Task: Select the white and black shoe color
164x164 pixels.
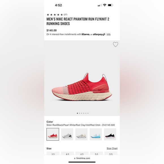Action: (67, 134)
